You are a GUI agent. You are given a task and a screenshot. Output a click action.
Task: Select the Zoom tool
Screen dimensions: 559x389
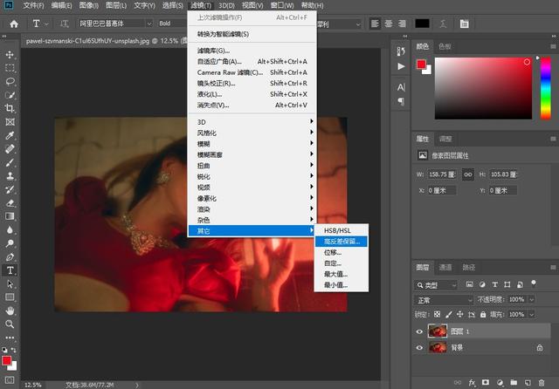point(10,324)
